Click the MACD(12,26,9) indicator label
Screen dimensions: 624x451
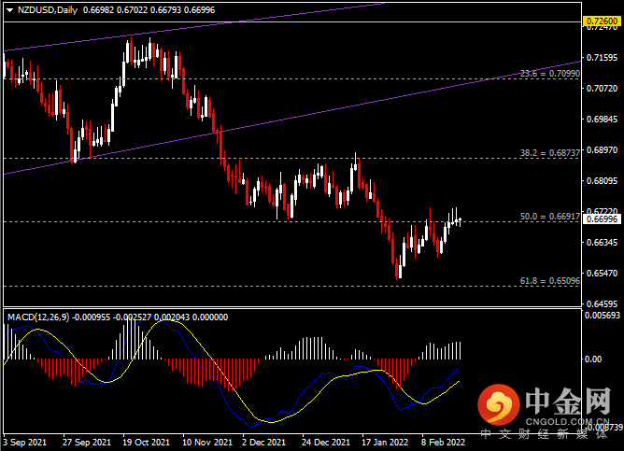pos(38,317)
